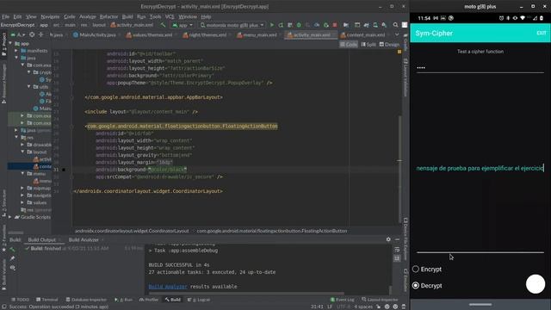The image size is (551, 310).
Task: Click the 4 spaces indent indicator
Action: (363, 307)
